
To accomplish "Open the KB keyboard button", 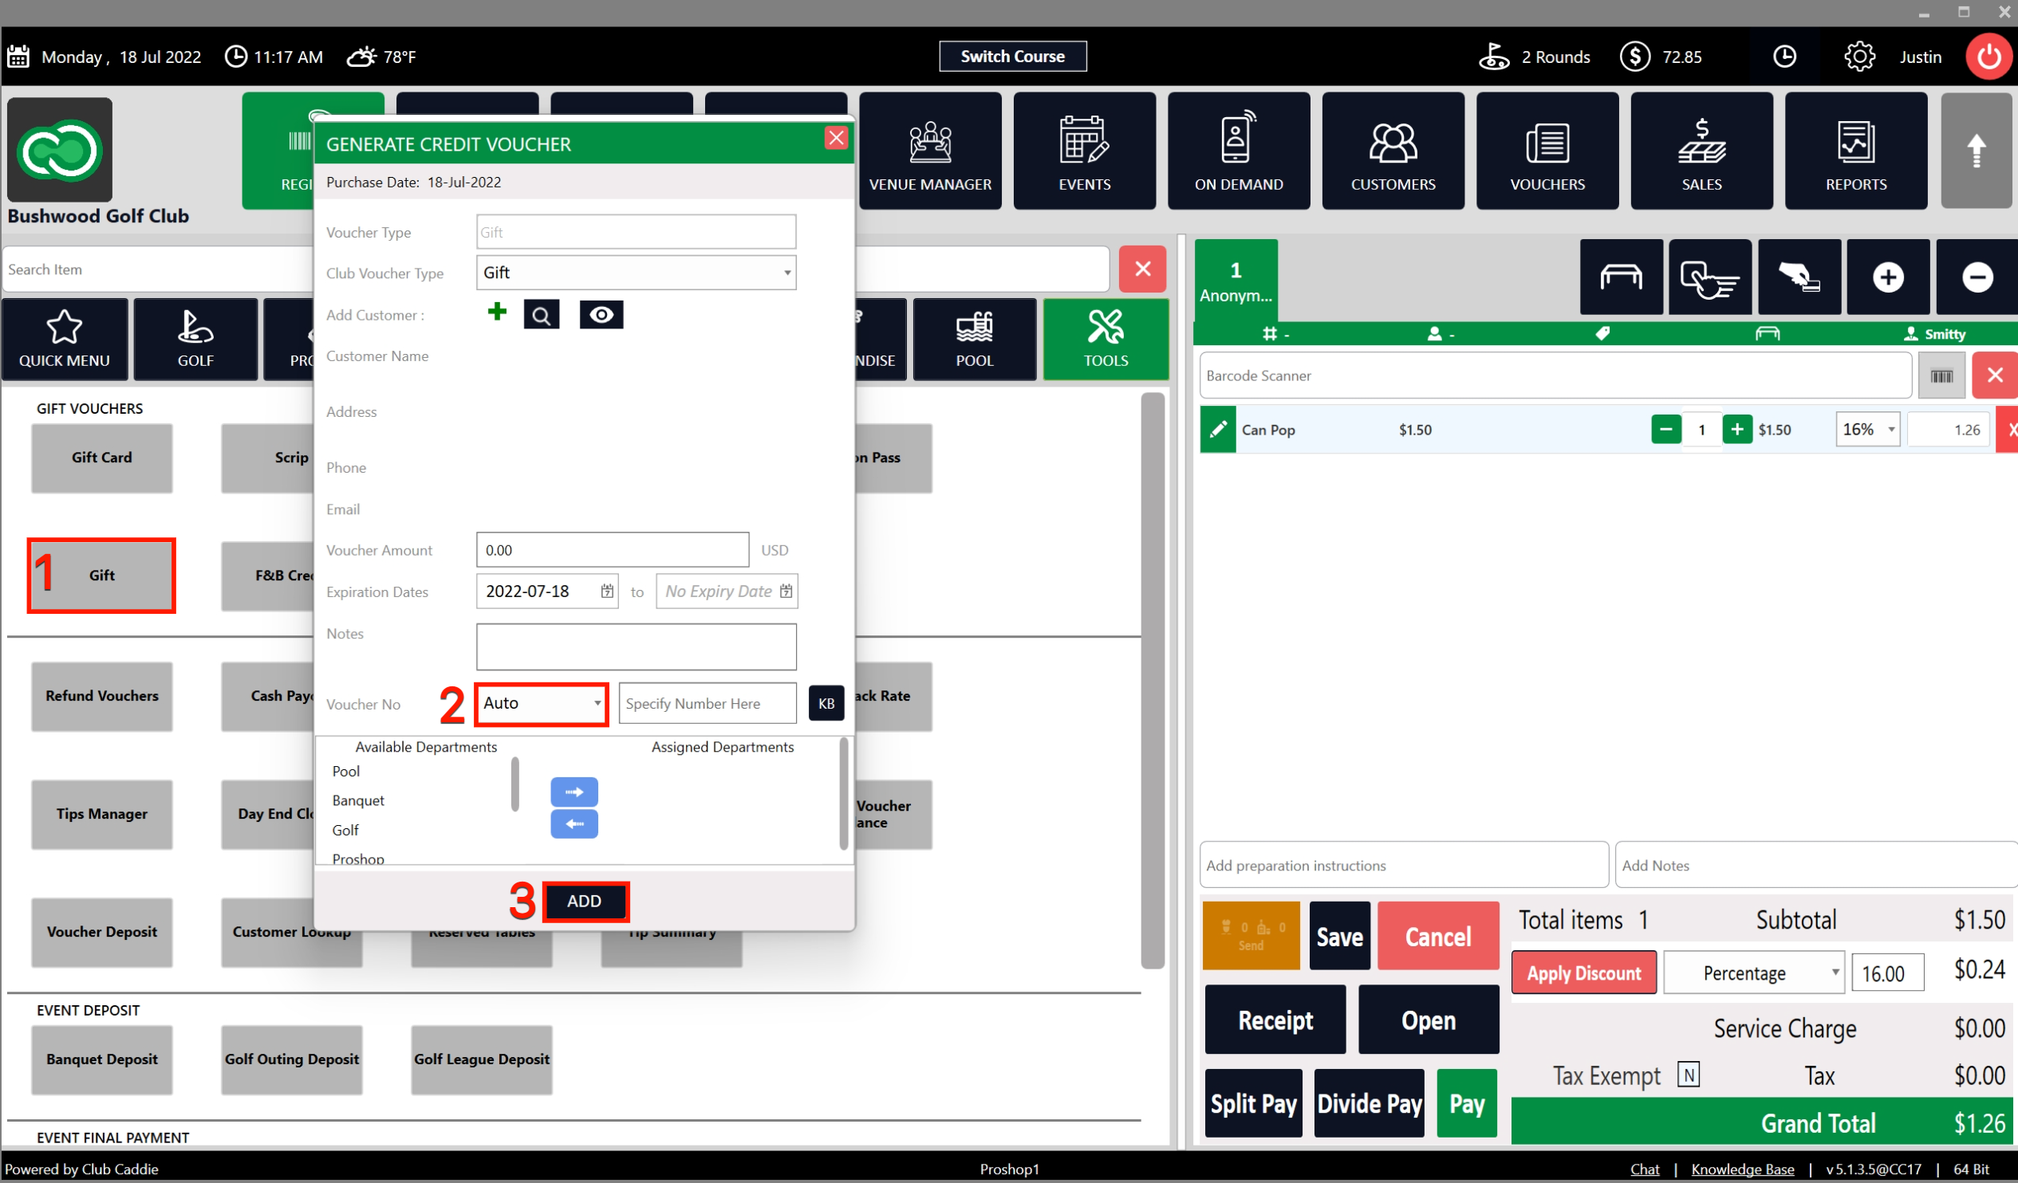I will coord(826,704).
